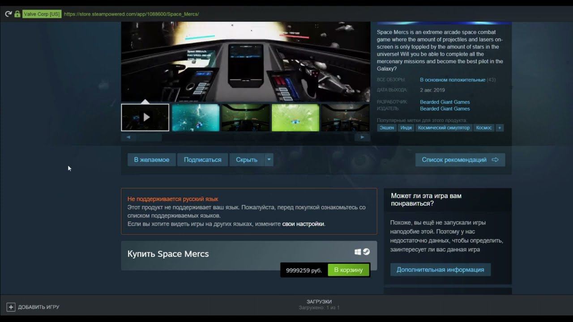Select the Экшен tag
The width and height of the screenshot is (573, 322).
(x=387, y=128)
